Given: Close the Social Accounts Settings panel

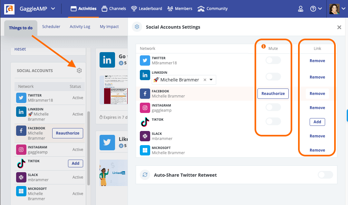Looking at the screenshot, I should tap(339, 27).
